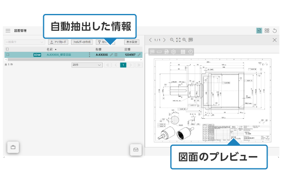This screenshot has height=177, width=282.
Task: Zoom out the drawing preview
Action: pos(172,40)
